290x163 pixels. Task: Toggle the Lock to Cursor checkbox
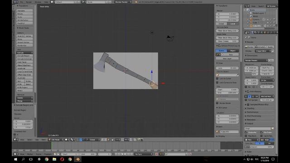tap(217, 78)
